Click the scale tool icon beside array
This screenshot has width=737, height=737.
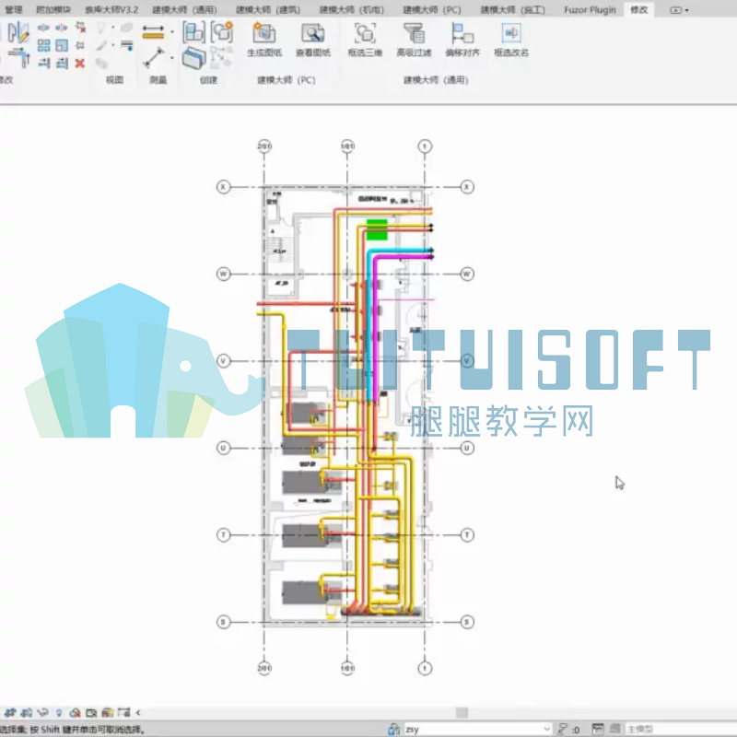point(62,45)
